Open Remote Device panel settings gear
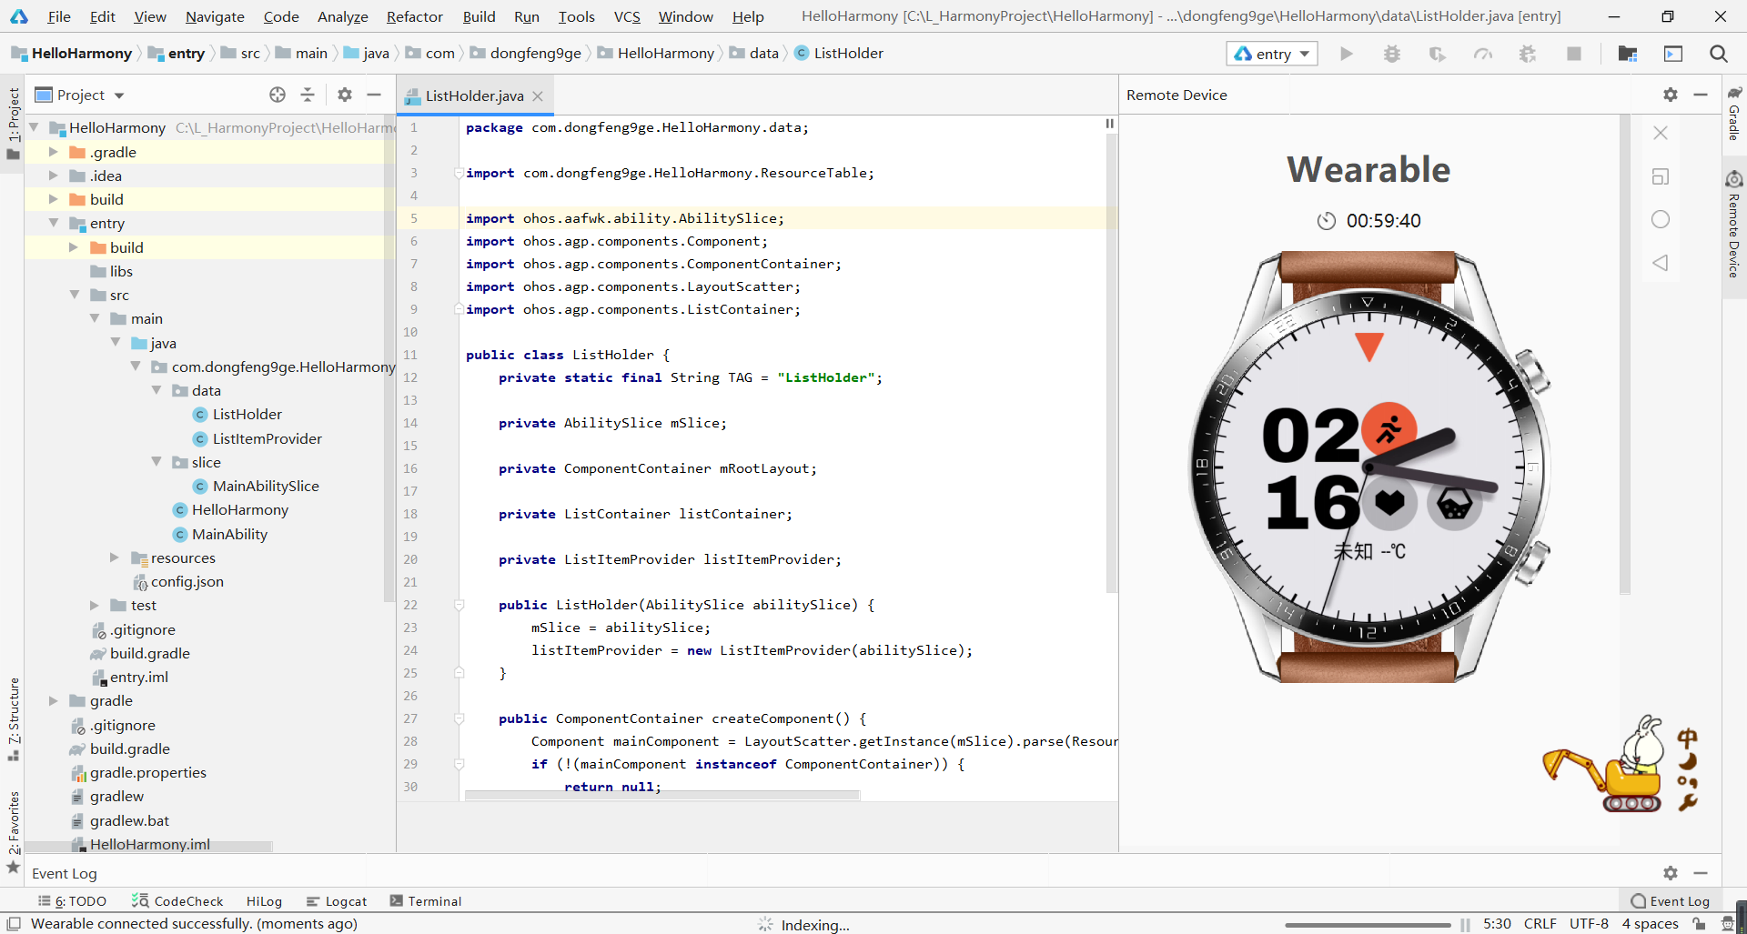The height and width of the screenshot is (934, 1747). click(x=1671, y=94)
